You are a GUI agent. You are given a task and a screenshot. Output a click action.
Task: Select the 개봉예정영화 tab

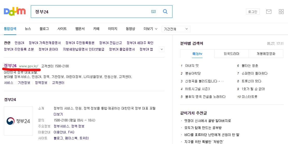[266, 54]
